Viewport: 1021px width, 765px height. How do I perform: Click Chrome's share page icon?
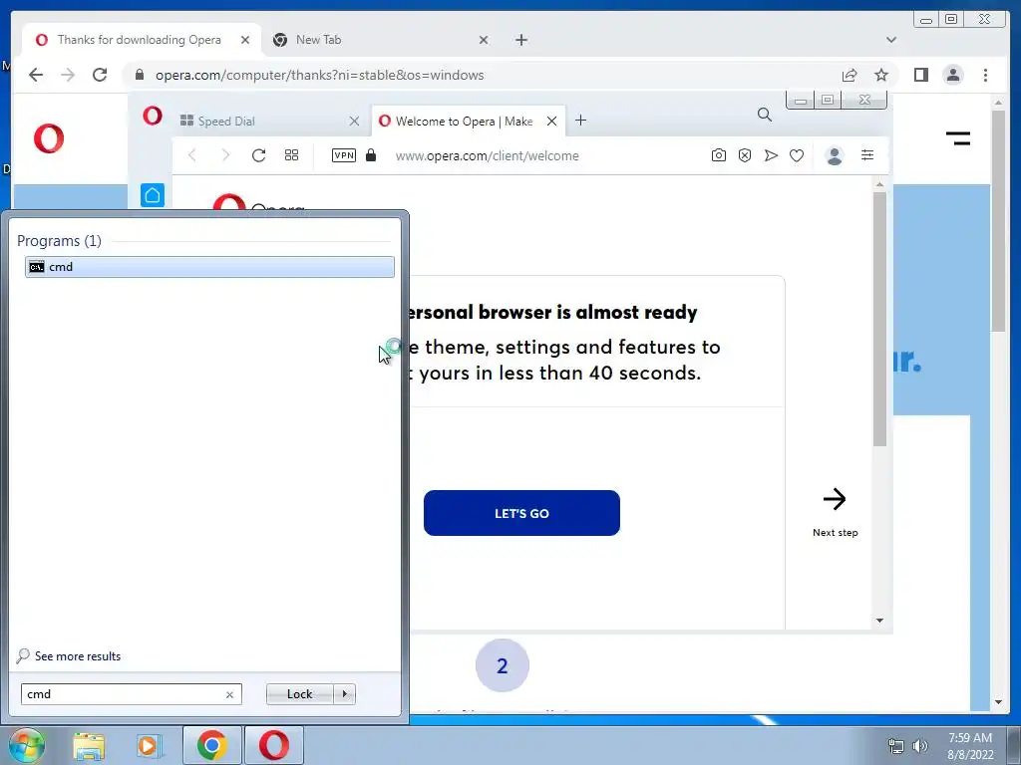tap(850, 75)
